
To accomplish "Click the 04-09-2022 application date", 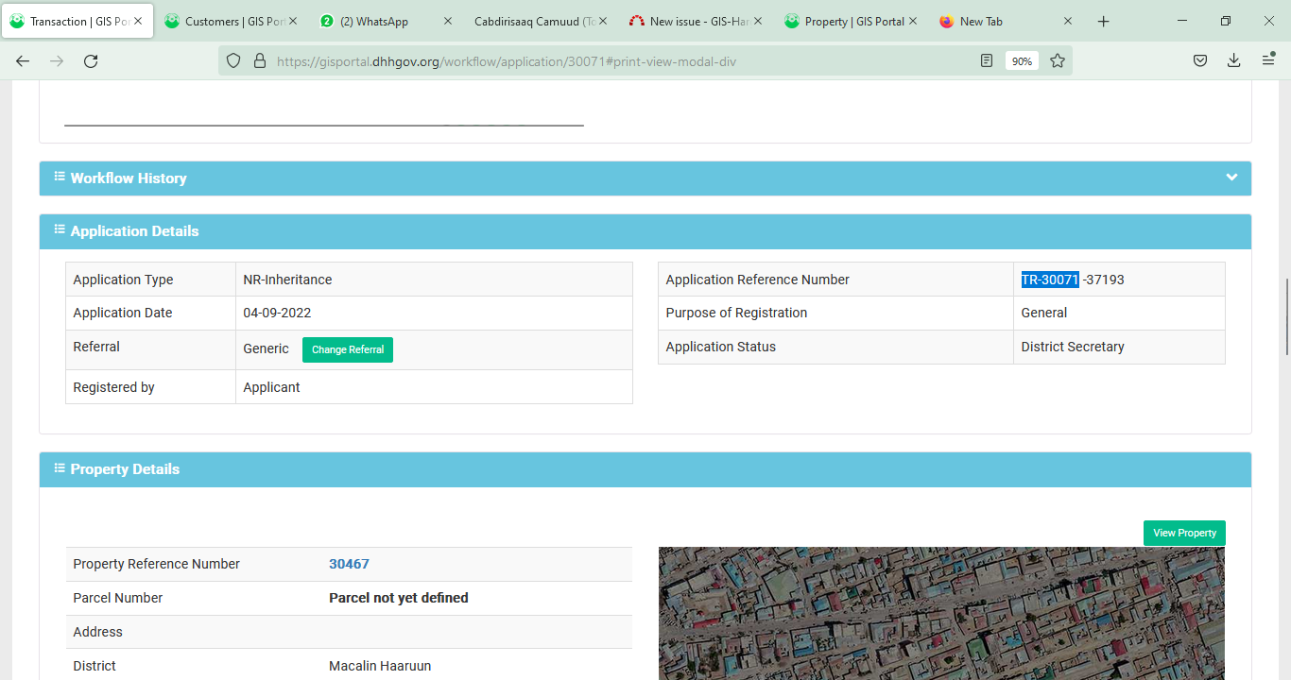I will click(277, 313).
